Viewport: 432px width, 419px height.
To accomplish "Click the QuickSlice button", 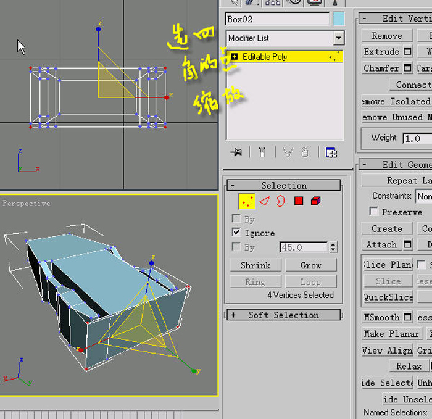I will [388, 297].
